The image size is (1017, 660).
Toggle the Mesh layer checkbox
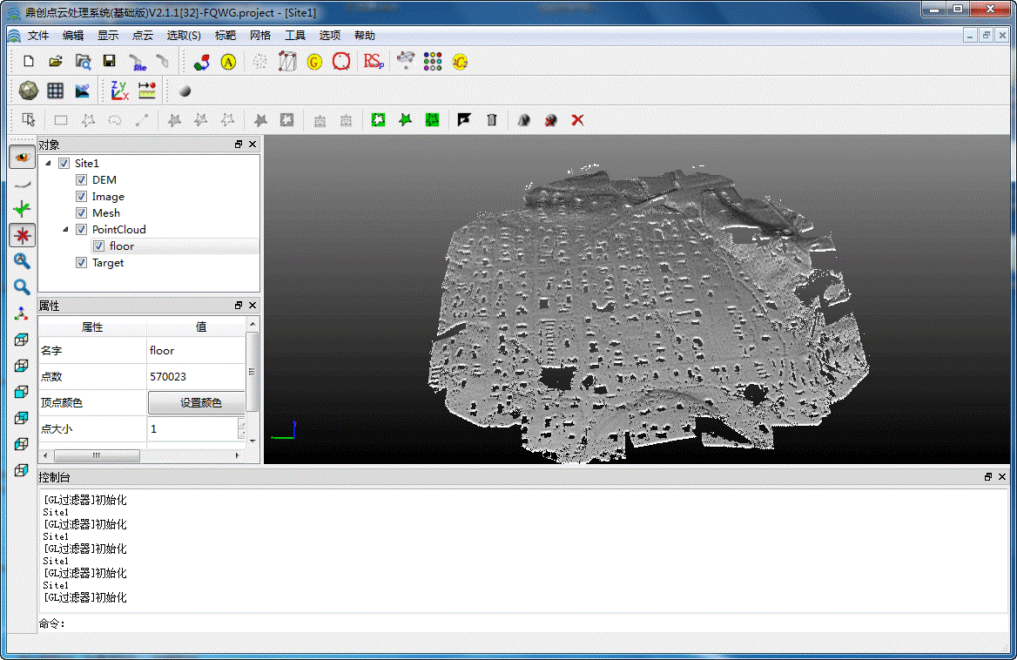tap(81, 213)
